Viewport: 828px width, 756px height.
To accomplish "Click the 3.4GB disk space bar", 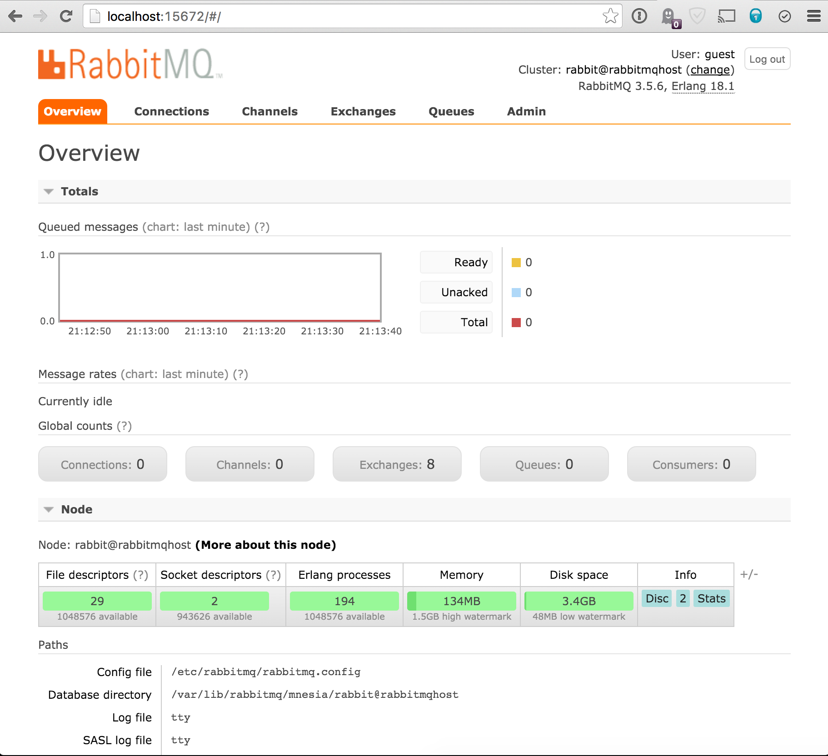I will click(x=579, y=601).
